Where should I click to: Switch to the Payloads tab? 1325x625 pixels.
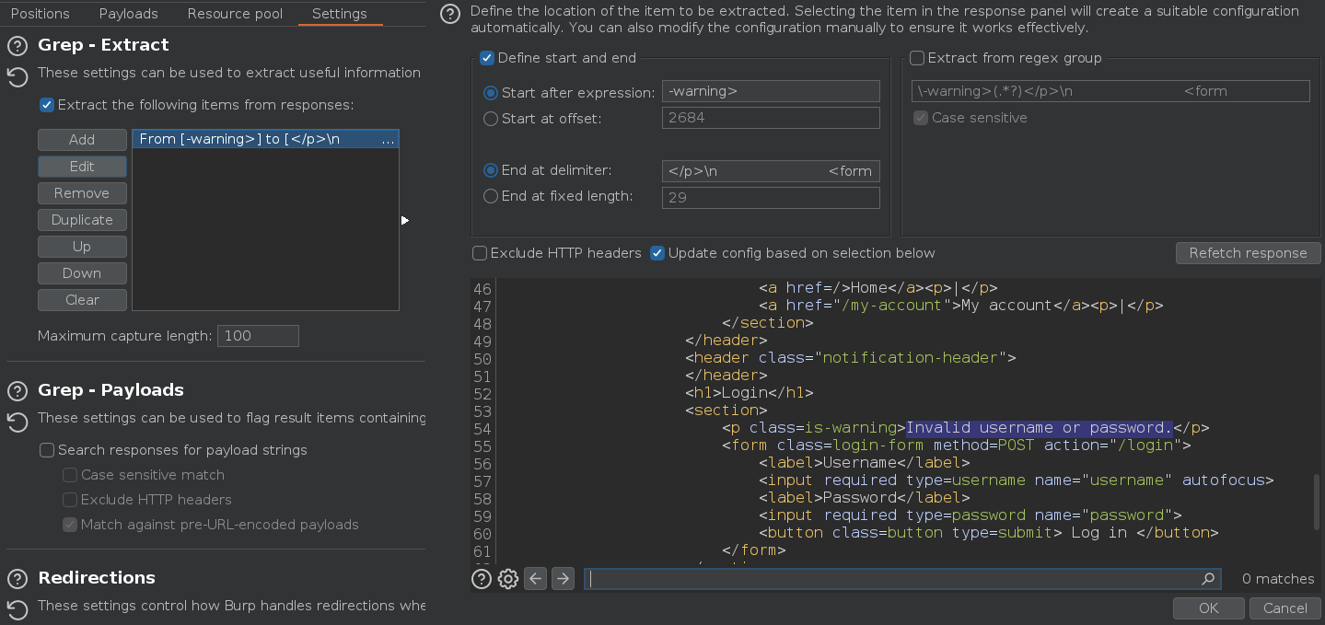[128, 14]
